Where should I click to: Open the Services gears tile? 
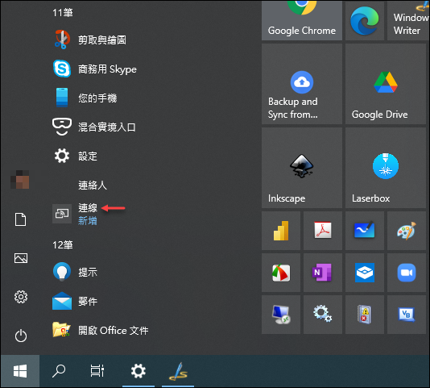tap(323, 315)
